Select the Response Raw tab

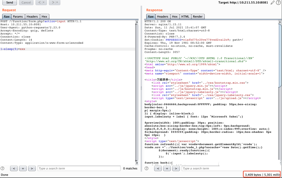coord(151,16)
